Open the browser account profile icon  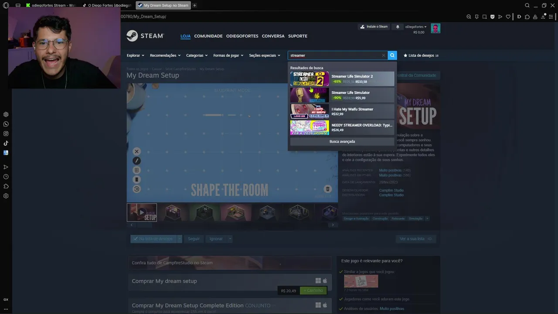pos(535,17)
